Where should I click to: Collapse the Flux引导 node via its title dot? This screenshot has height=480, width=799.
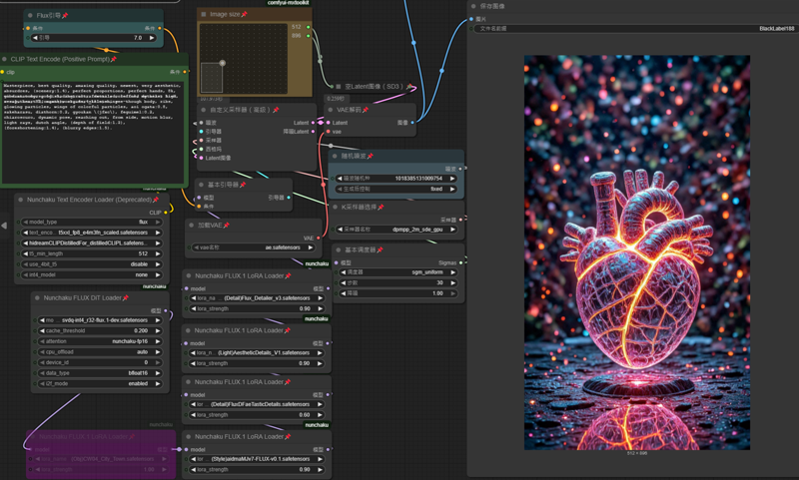point(29,16)
